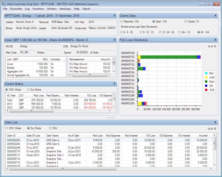Click the Leader field Amlin Syndicate

(62, 28)
